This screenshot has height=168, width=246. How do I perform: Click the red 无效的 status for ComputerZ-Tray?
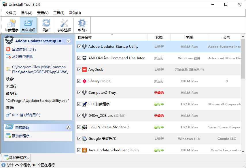[159, 93]
